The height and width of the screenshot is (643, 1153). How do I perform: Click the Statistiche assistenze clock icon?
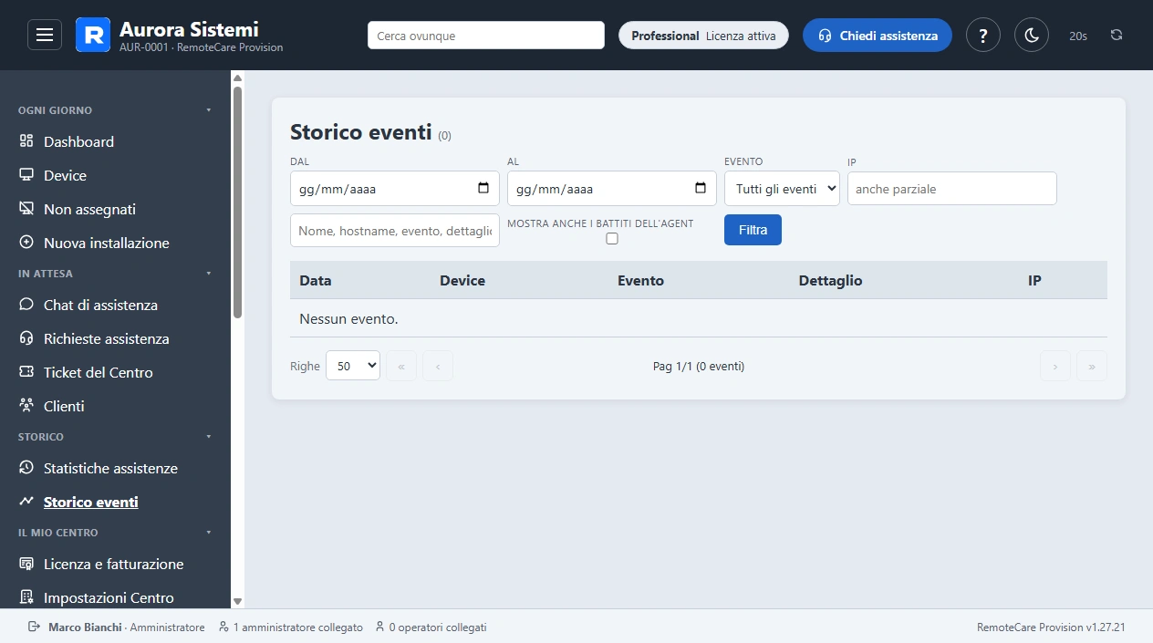[x=26, y=468]
